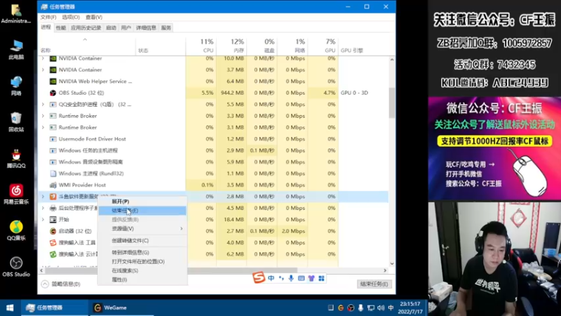561x316 pixels.
Task: Switch to the 详细信息 tab
Action: point(146,27)
